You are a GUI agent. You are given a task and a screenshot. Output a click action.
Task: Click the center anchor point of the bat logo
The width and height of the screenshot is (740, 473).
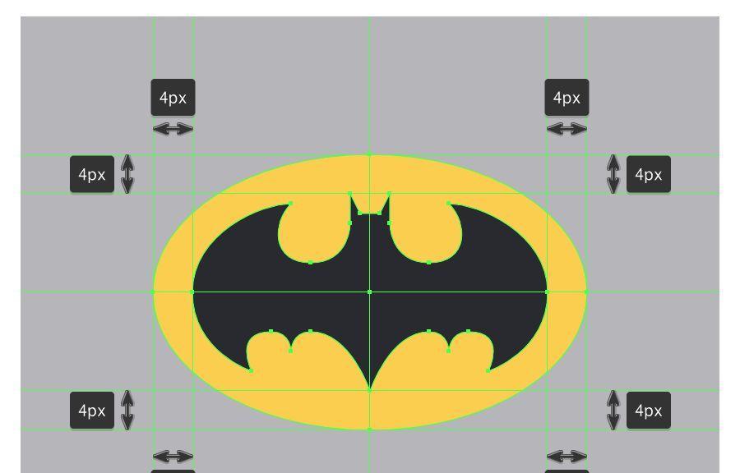[x=369, y=292]
